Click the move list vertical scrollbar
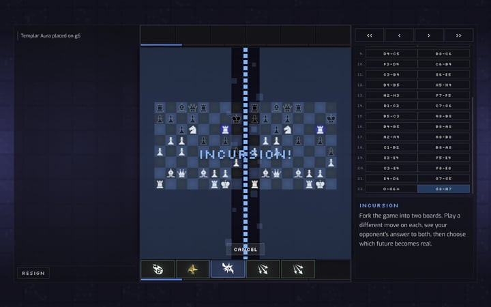 (x=473, y=145)
